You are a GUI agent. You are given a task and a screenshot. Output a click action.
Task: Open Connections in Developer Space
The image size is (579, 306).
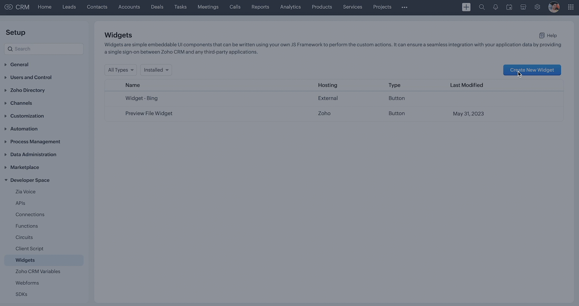coord(30,214)
